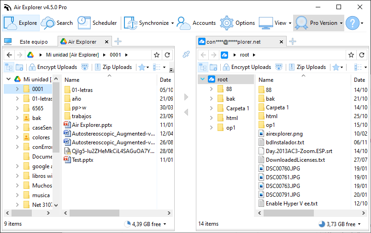The width and height of the screenshot is (371, 233).
Task: Open the Accounts manager
Action: (196, 23)
